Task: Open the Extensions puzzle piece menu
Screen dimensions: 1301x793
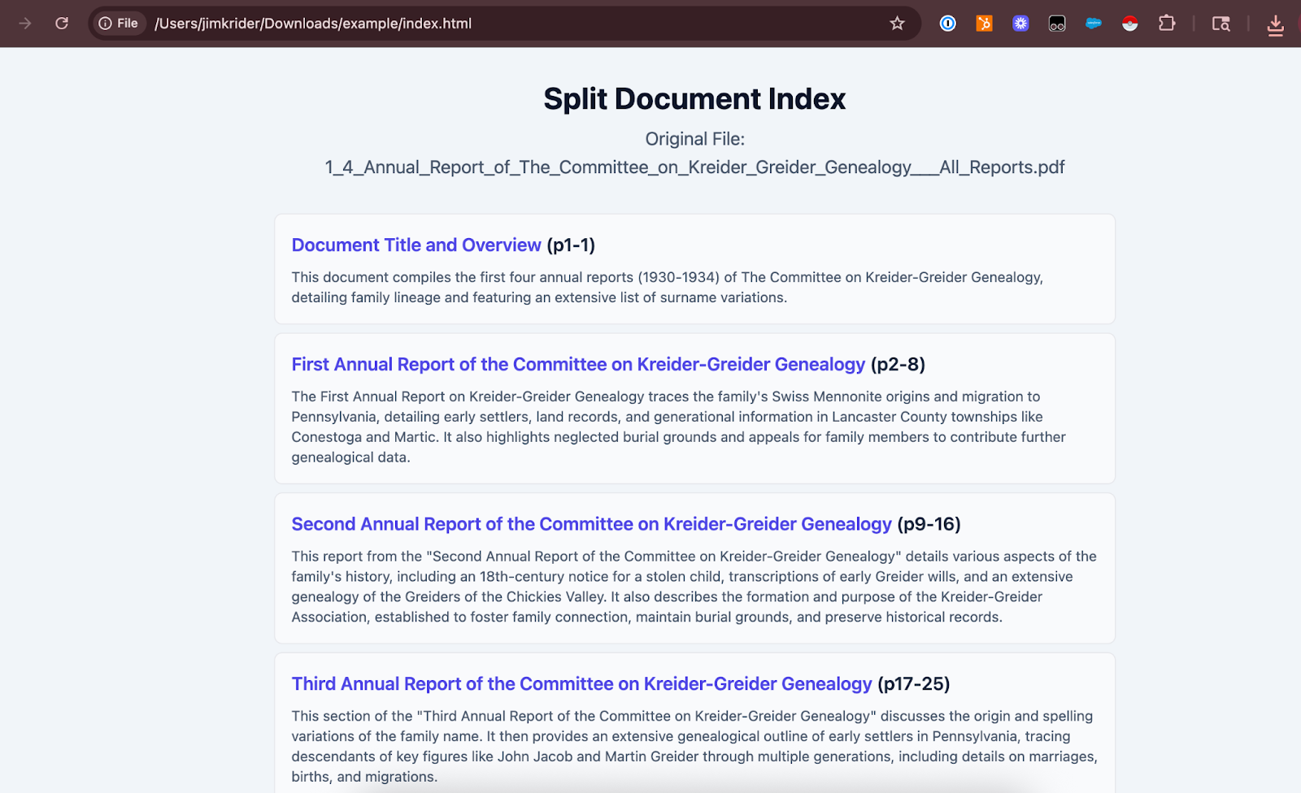Action: pyautogui.click(x=1167, y=24)
